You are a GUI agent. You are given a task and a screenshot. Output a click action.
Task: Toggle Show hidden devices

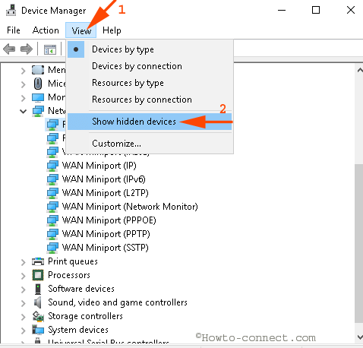[x=150, y=122]
